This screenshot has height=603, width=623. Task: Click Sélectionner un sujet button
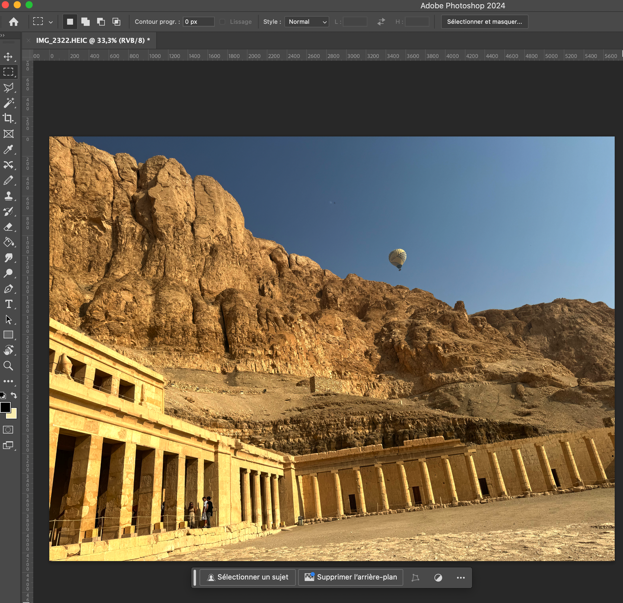pyautogui.click(x=248, y=577)
